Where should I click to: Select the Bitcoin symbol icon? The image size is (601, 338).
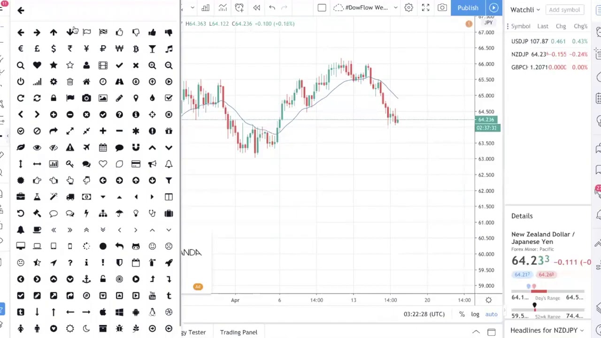point(136,49)
